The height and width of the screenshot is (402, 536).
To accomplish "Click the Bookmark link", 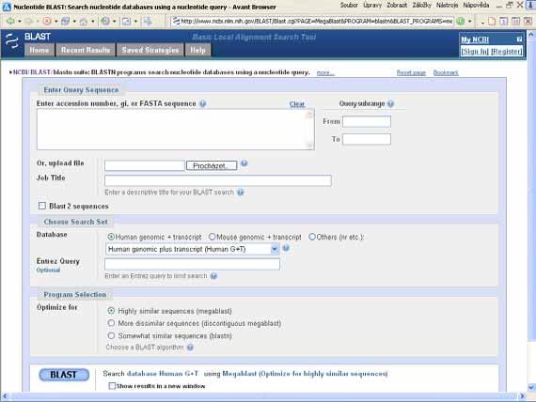I will click(446, 72).
